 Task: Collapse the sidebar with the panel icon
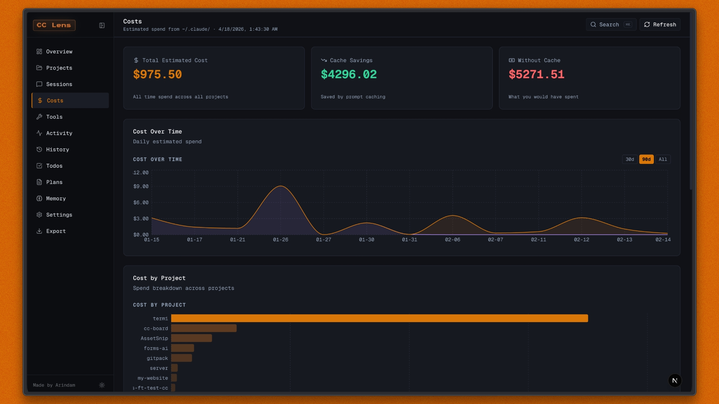coord(102,25)
